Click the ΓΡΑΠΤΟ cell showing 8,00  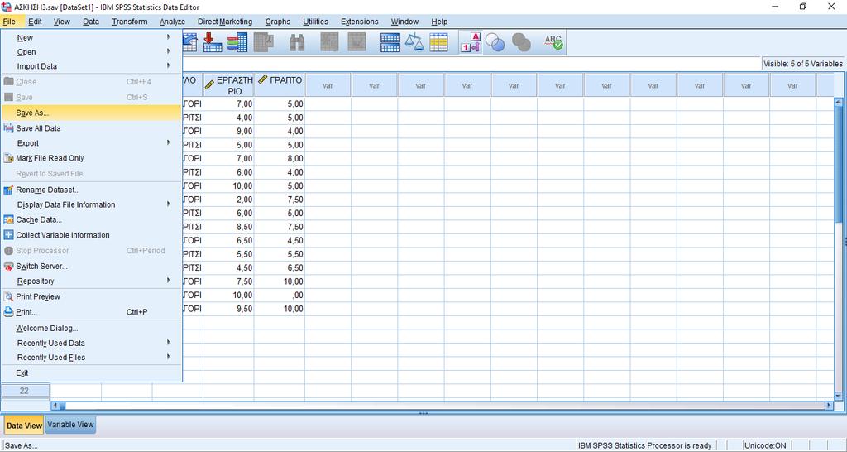pos(280,158)
